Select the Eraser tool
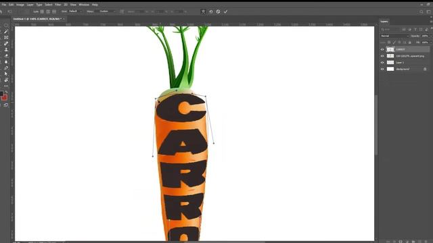Viewport: 433px width, 243px height. [x=6, y=55]
